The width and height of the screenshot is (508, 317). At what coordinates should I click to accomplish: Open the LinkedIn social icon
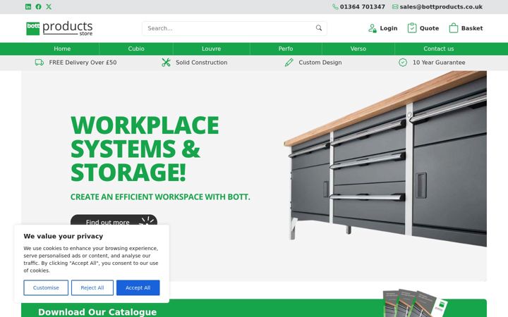pyautogui.click(x=28, y=6)
